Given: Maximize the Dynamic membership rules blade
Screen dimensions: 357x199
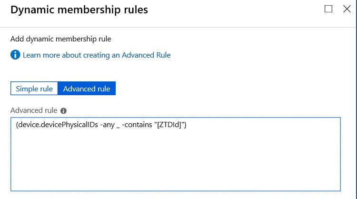Looking at the screenshot, I should 328,9.
